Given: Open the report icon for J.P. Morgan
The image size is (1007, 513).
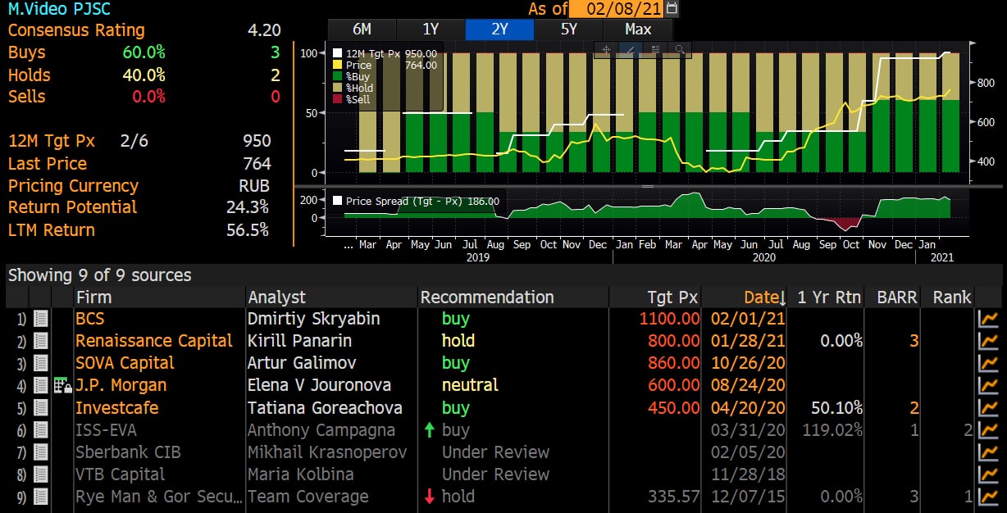Looking at the screenshot, I should click(41, 385).
